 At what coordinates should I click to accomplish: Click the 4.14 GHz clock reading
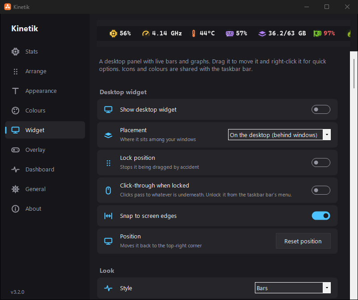167,33
